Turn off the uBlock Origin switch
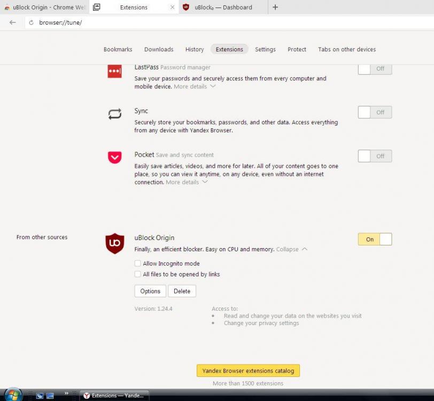 pyautogui.click(x=375, y=240)
